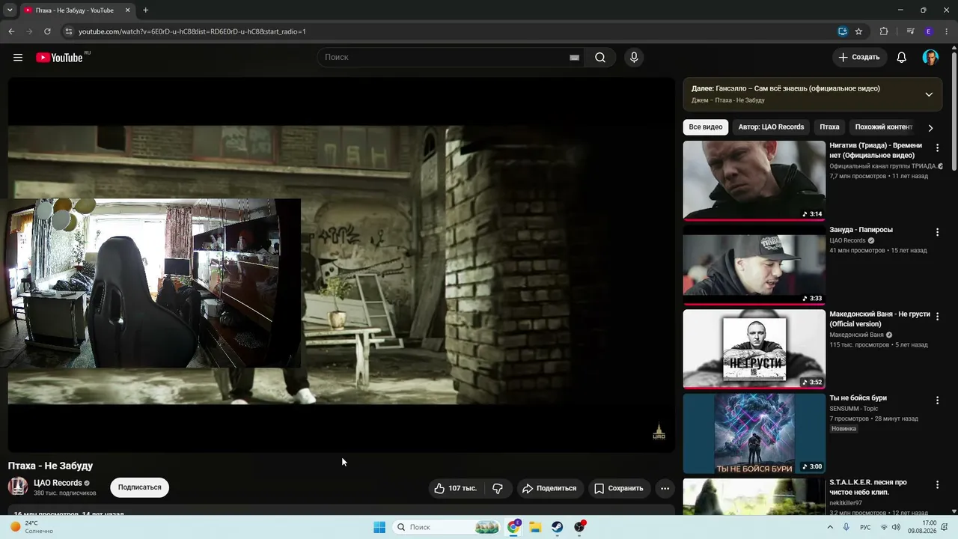Select the Похожий контент chip

tap(884, 127)
